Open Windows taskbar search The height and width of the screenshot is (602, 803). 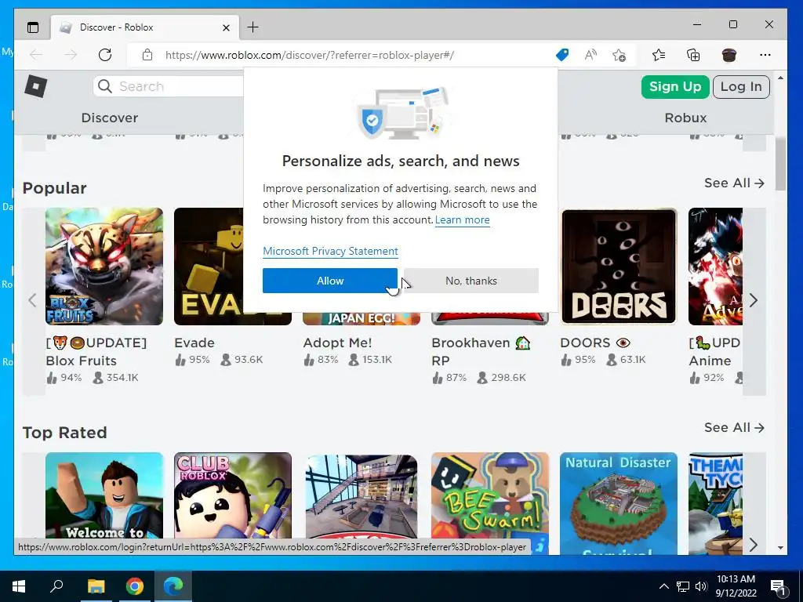56,586
